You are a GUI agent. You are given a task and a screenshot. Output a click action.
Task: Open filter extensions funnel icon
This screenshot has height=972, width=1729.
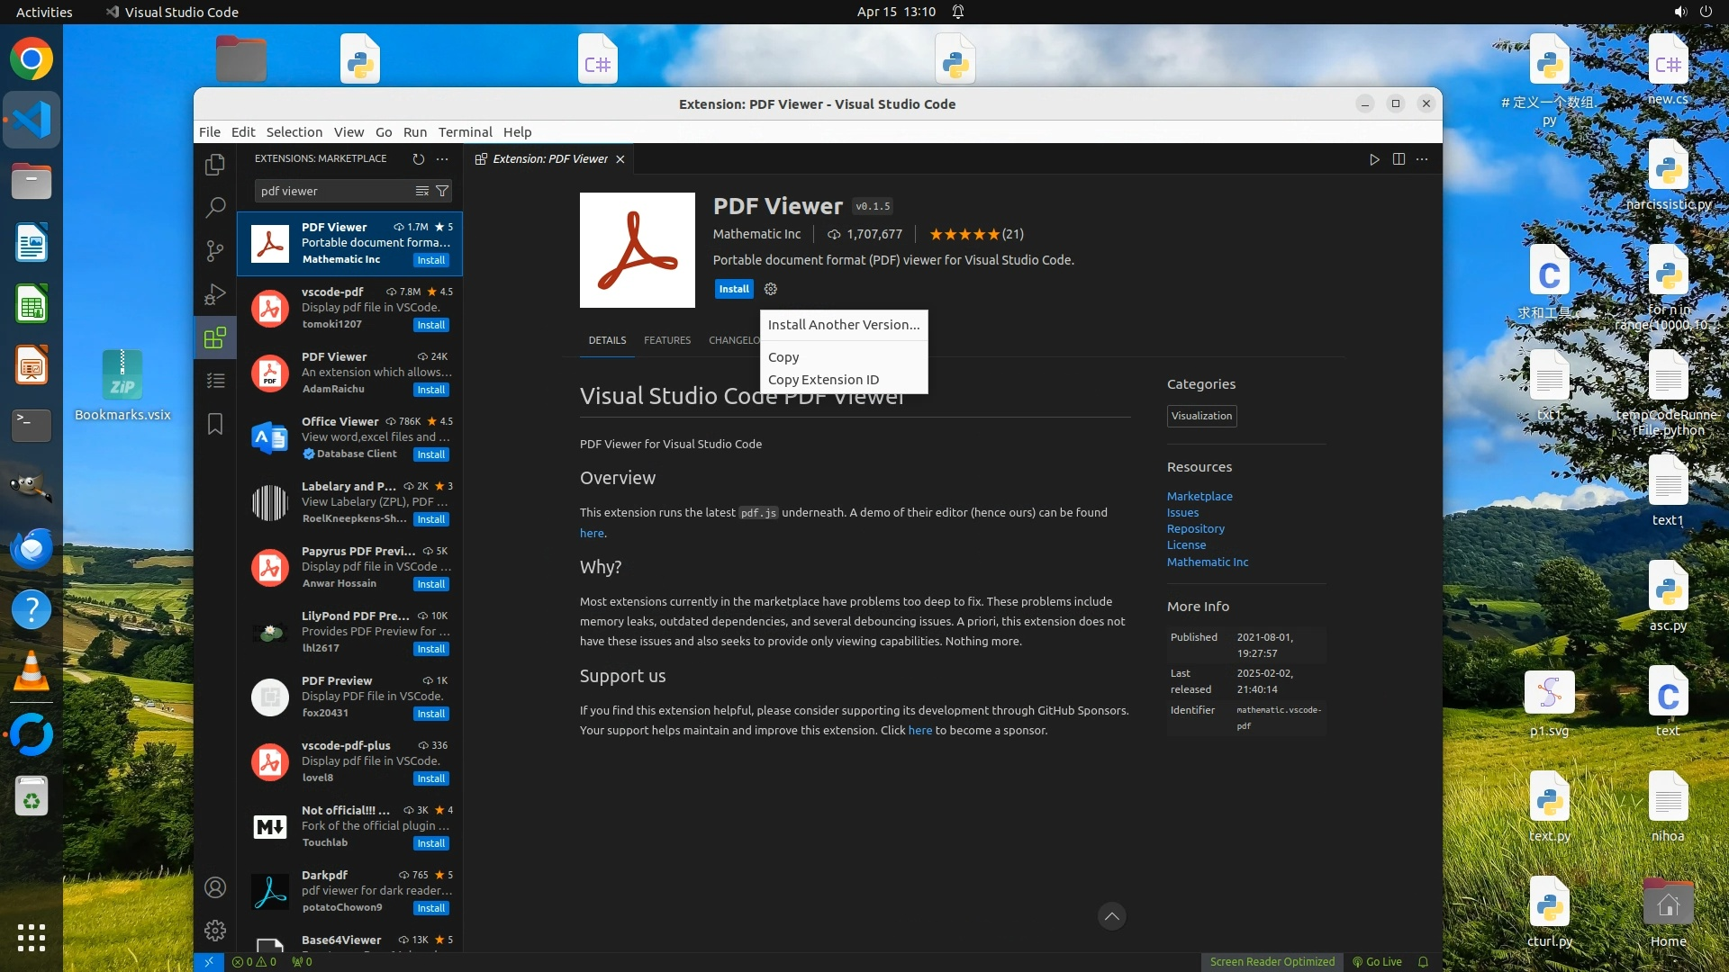tap(442, 191)
